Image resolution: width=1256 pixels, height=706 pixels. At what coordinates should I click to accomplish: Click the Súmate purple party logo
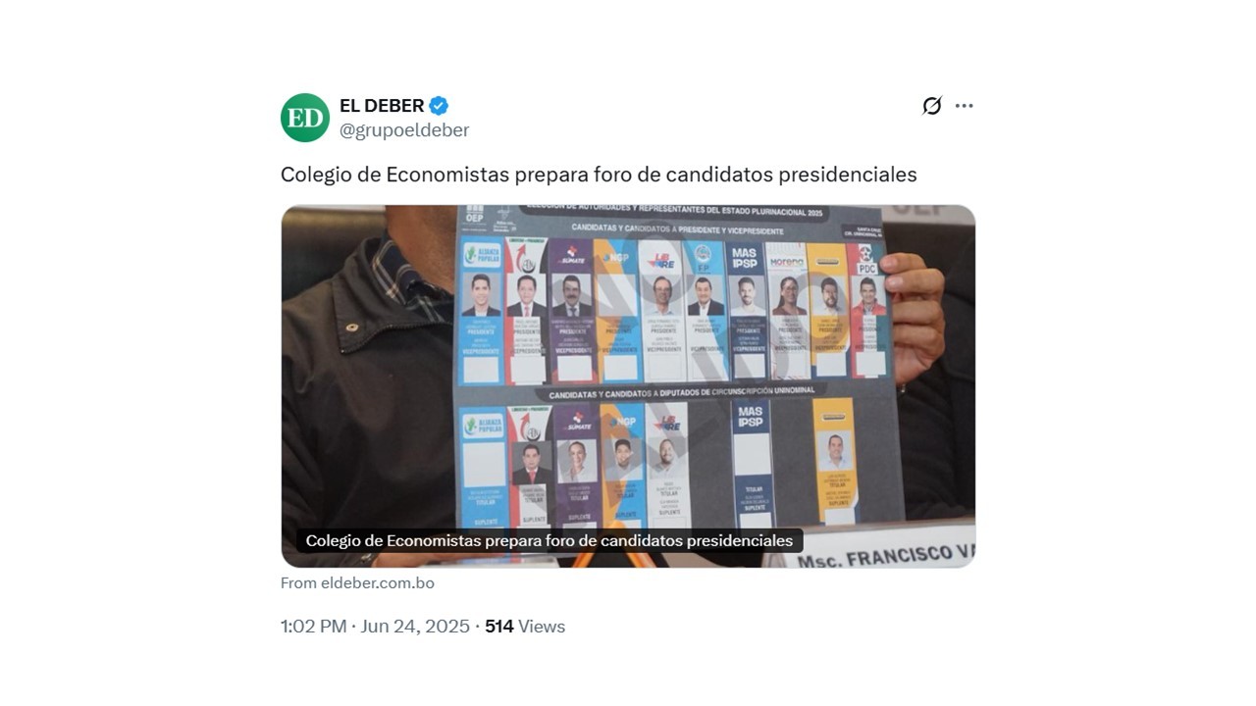(x=569, y=258)
